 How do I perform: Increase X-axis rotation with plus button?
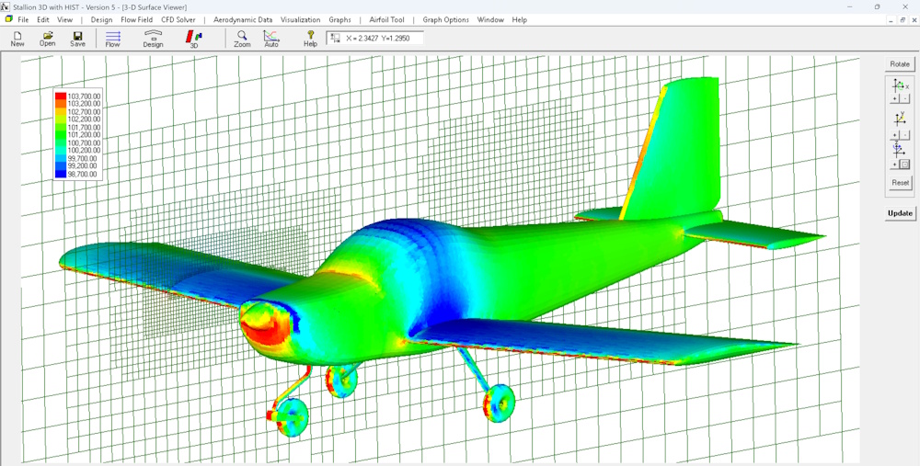(895, 98)
